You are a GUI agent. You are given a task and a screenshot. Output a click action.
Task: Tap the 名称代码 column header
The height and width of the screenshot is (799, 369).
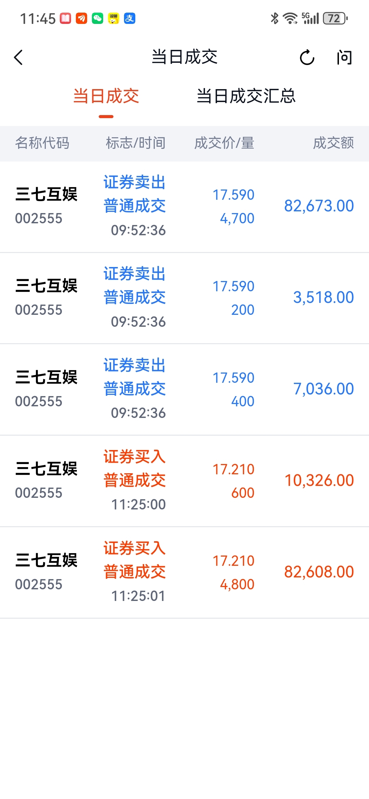point(42,143)
